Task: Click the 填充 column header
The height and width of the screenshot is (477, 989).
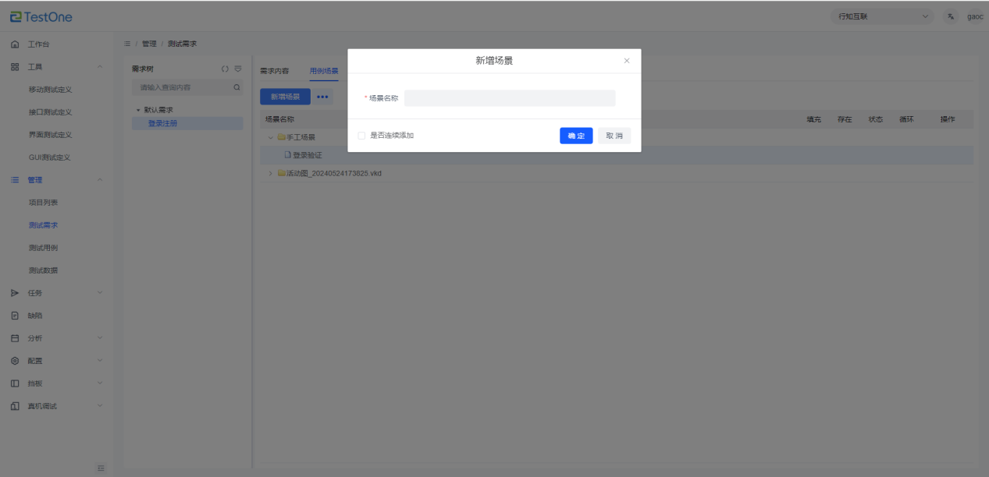Action: 813,119
